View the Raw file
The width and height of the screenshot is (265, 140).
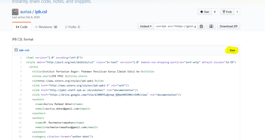(232, 50)
